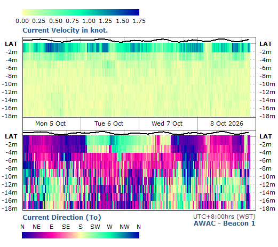Select the 0.50 velocity legend value

[55, 21]
